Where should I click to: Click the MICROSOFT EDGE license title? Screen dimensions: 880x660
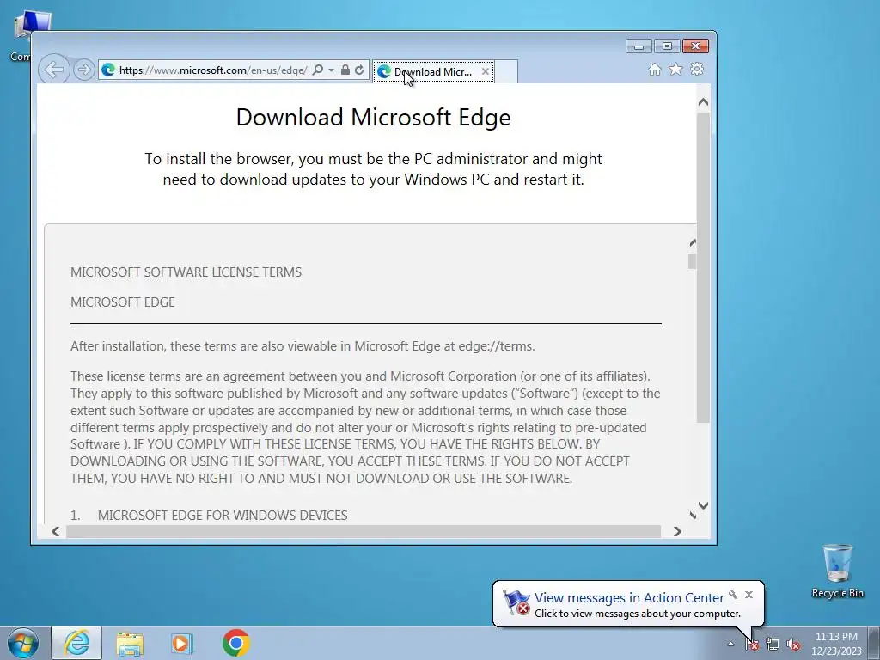pos(122,302)
